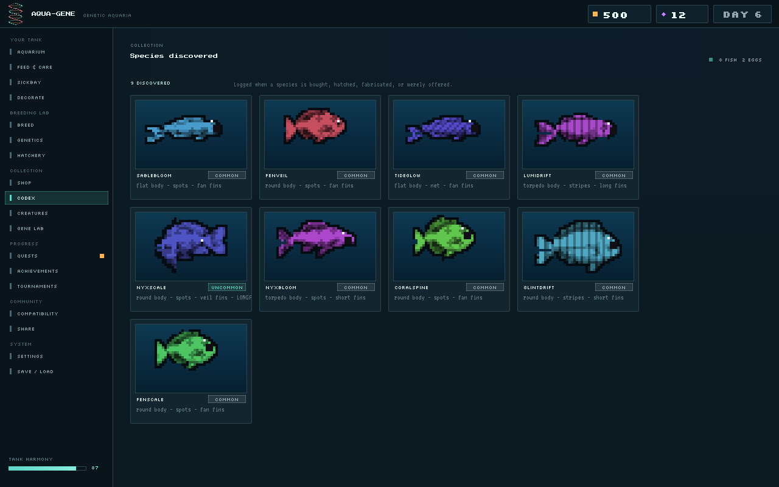Open the green Coralspine fish image
This screenshot has height=487, width=779.
point(449,247)
